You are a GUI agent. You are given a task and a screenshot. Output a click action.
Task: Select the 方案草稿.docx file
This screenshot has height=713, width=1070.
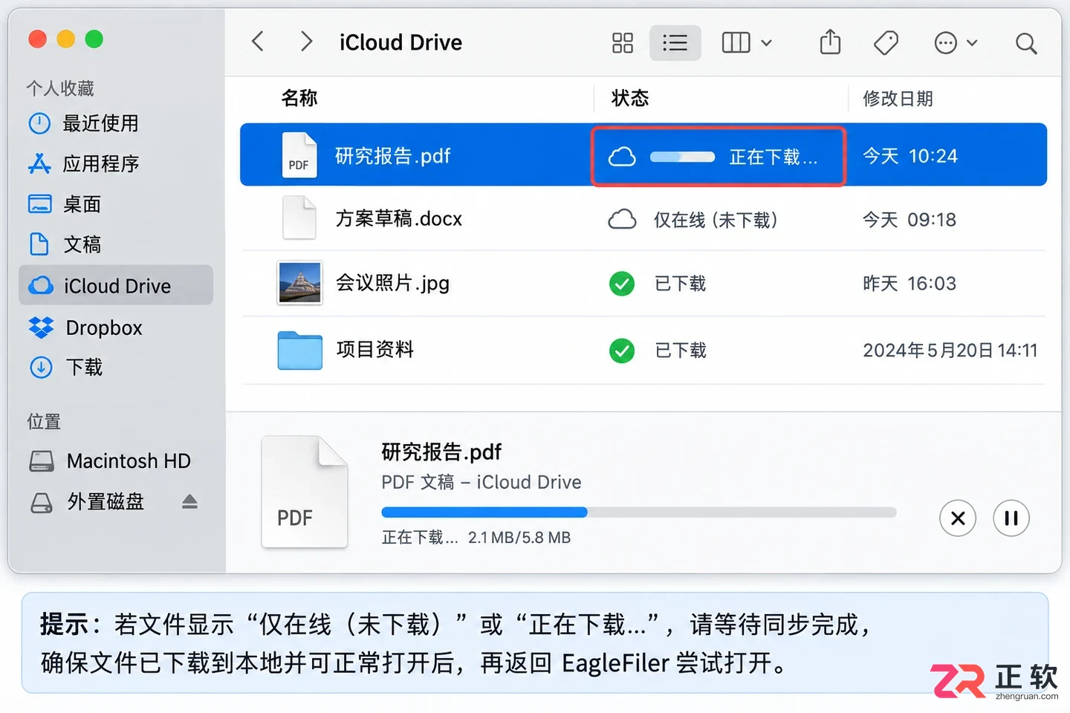[399, 219]
